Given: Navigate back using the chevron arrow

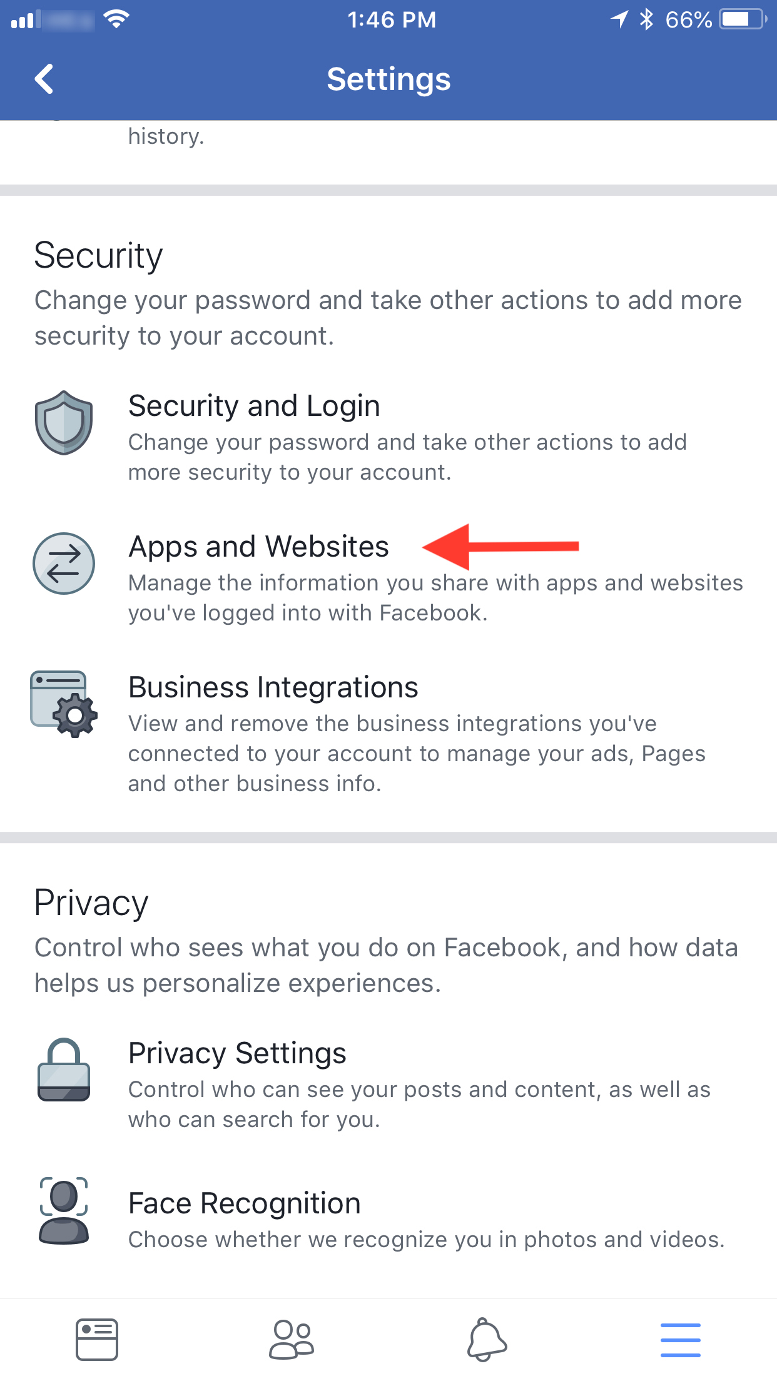Looking at the screenshot, I should point(44,79).
